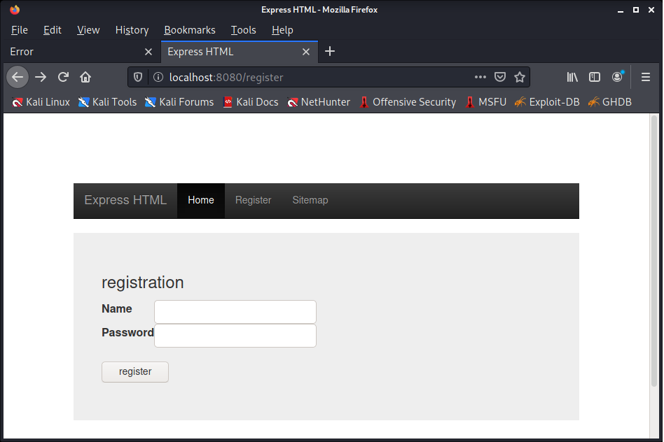Image resolution: width=664 pixels, height=442 pixels.
Task: Open the File menu
Action: click(x=20, y=30)
